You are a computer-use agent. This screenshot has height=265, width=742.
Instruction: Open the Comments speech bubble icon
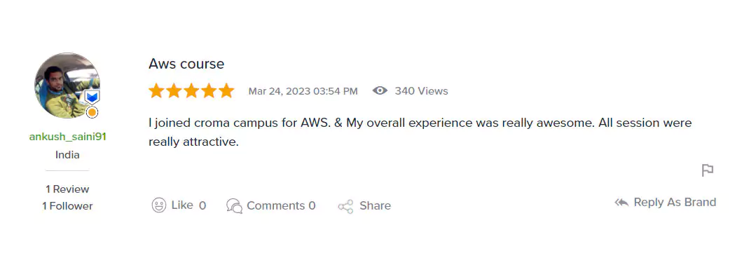pos(234,206)
